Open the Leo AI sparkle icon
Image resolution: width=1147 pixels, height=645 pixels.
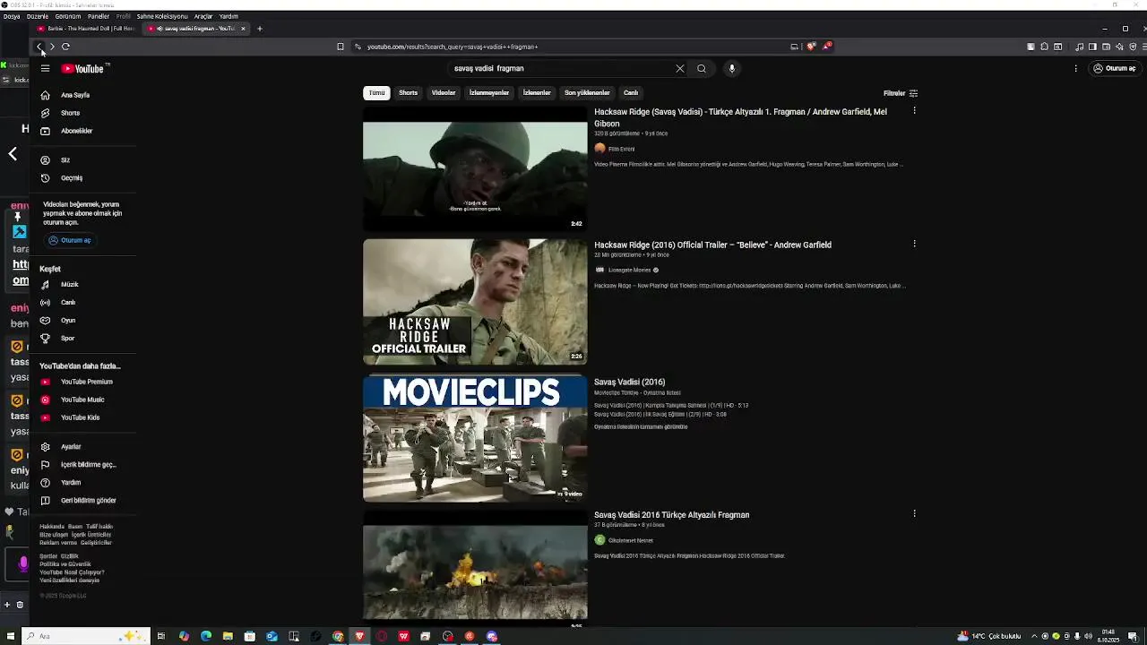(x=1119, y=47)
